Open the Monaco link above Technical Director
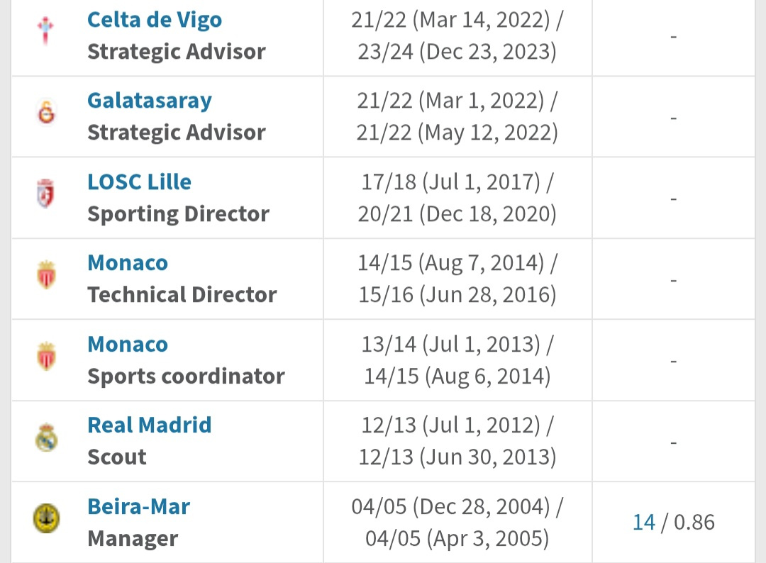Viewport: 766px width, 563px height. pos(128,263)
